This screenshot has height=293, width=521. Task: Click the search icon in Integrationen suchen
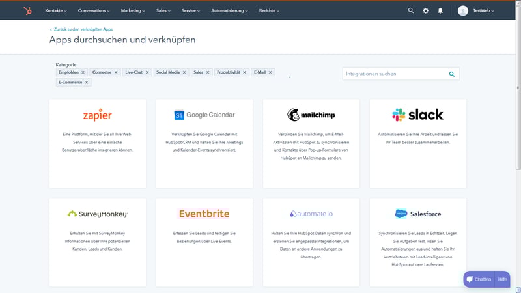[452, 74]
